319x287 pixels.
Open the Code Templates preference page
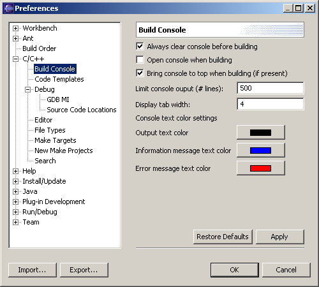[59, 79]
